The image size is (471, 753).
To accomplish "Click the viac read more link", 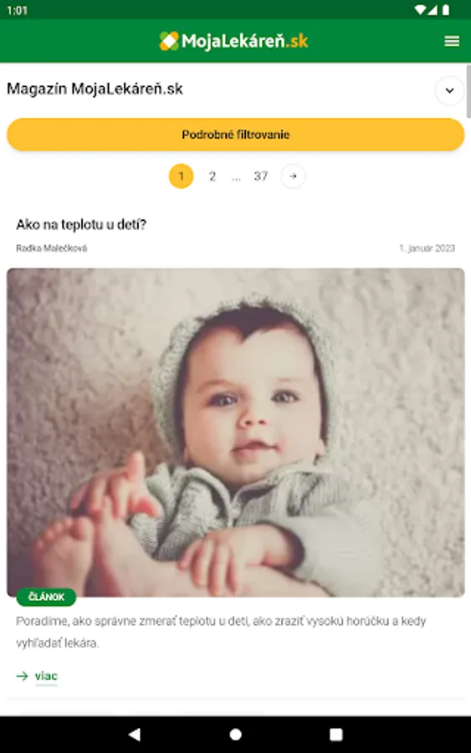I will point(46,676).
